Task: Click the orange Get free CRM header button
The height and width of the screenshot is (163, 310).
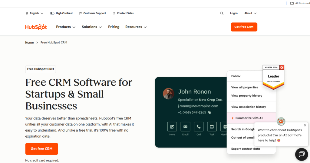Action: click(244, 27)
